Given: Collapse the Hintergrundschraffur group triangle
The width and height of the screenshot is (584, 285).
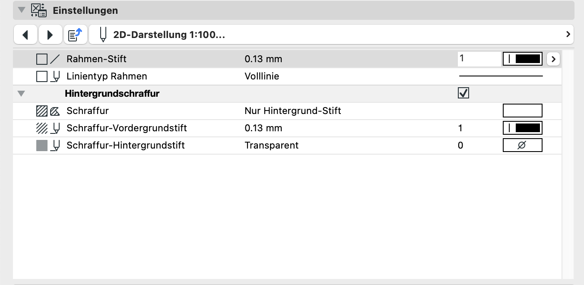Looking at the screenshot, I should pyautogui.click(x=22, y=93).
